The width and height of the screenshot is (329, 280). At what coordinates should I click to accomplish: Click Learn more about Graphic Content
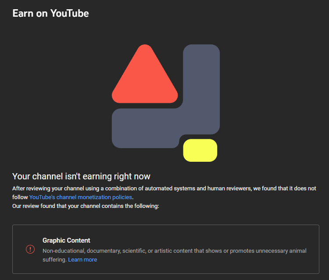82,260
